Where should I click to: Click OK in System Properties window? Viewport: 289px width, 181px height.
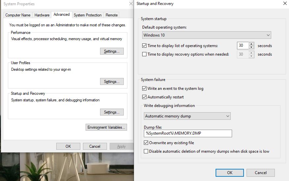[x=68, y=146]
